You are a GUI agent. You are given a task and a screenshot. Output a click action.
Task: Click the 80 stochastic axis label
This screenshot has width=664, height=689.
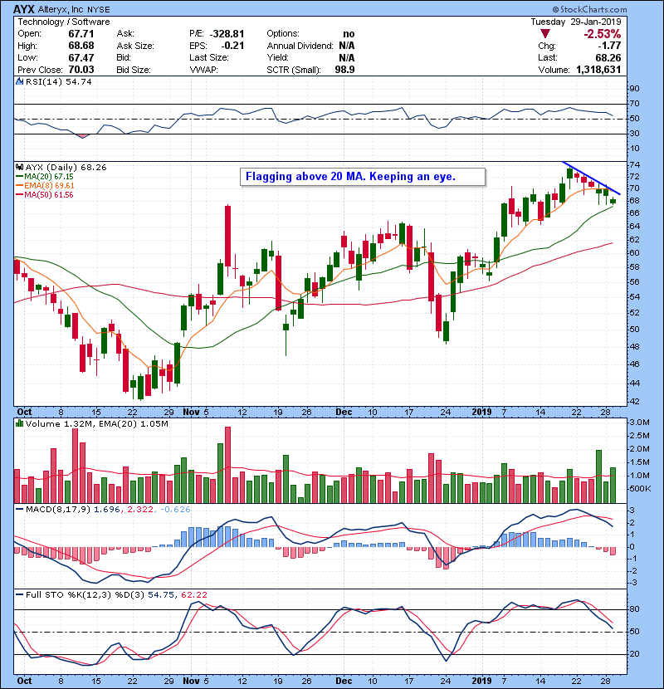click(x=635, y=609)
